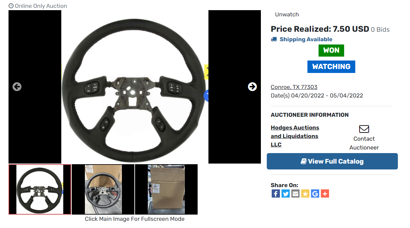The image size is (410, 228).
Task: Click the shipping truck icon
Action: tap(274, 39)
